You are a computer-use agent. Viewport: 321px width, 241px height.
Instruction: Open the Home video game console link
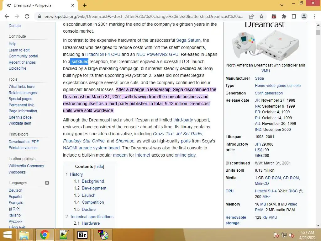(278, 86)
